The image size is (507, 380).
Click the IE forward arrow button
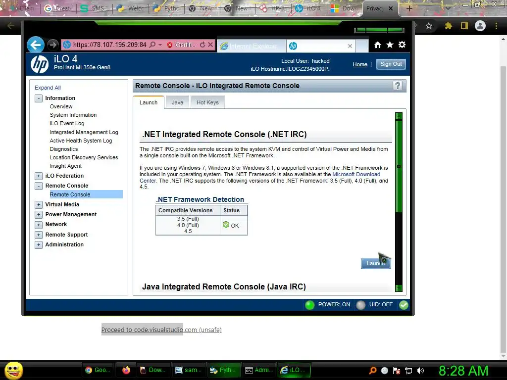tap(52, 45)
